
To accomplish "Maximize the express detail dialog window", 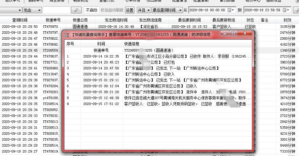I will pyautogui.click(x=233, y=33).
